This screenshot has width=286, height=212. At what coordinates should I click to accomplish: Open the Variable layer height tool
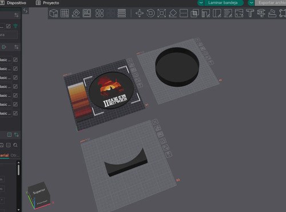[x=122, y=13]
